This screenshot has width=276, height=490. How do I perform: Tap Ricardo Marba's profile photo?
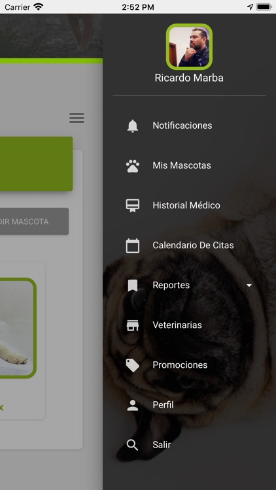pos(189,47)
